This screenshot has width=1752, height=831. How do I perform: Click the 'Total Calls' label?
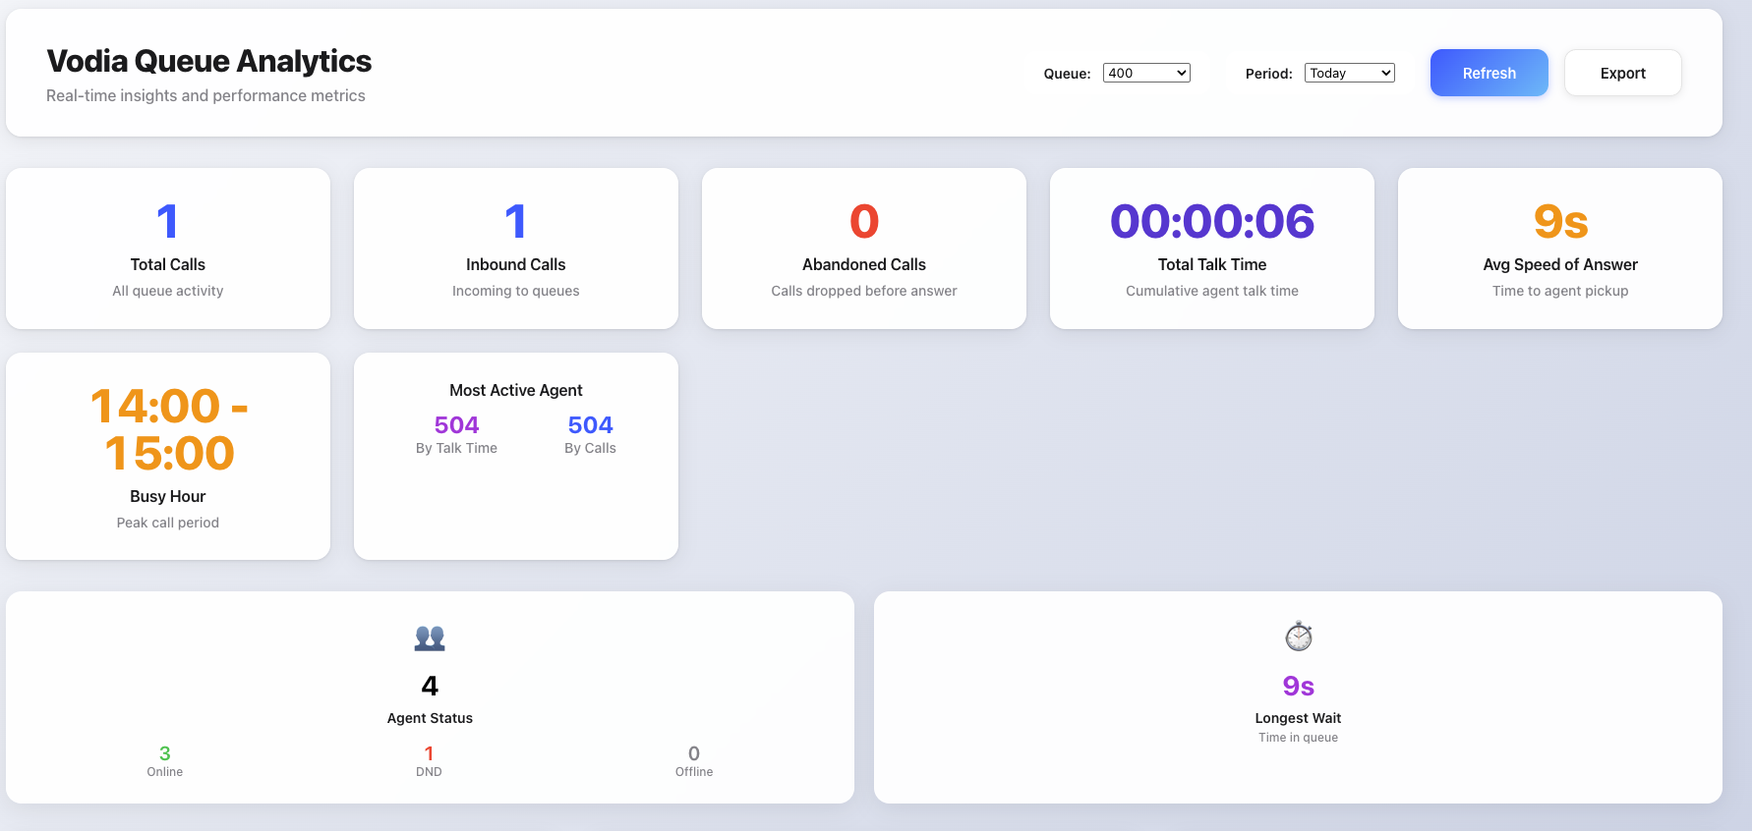coord(168,264)
